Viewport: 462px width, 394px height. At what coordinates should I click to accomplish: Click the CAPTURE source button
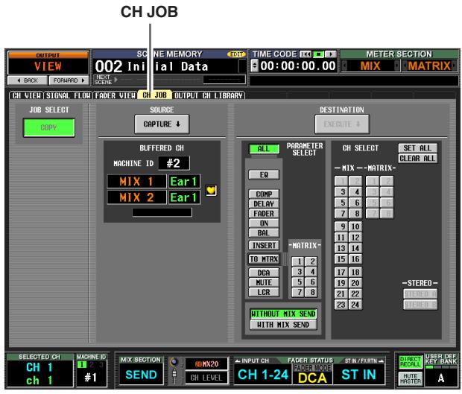point(162,124)
